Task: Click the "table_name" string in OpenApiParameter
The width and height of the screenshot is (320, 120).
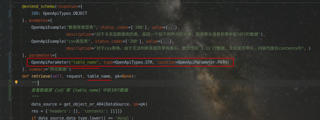Action: pos(85,62)
